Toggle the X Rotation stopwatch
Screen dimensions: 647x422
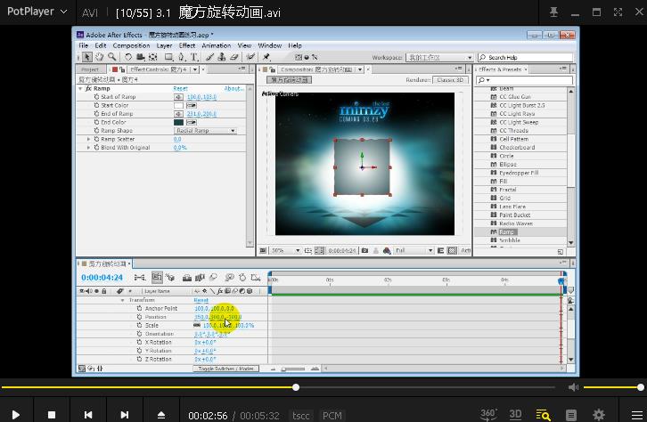tap(139, 342)
